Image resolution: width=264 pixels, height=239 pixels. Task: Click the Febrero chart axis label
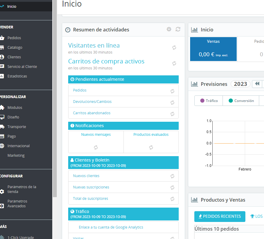245,169
